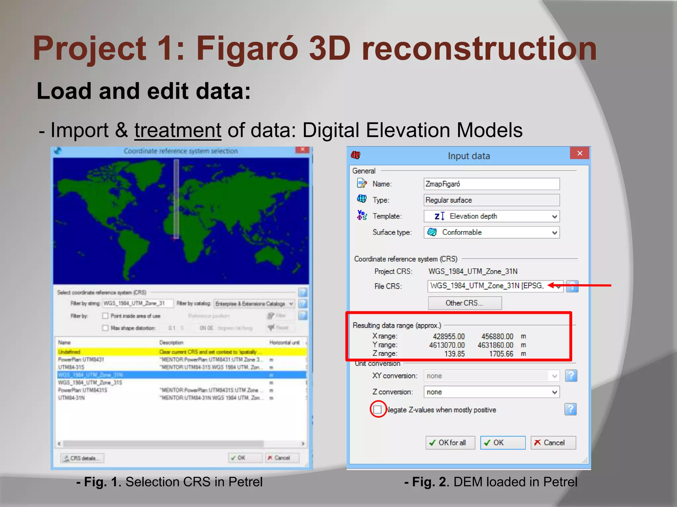Click help icon for Negate Z-values option

[x=570, y=409]
